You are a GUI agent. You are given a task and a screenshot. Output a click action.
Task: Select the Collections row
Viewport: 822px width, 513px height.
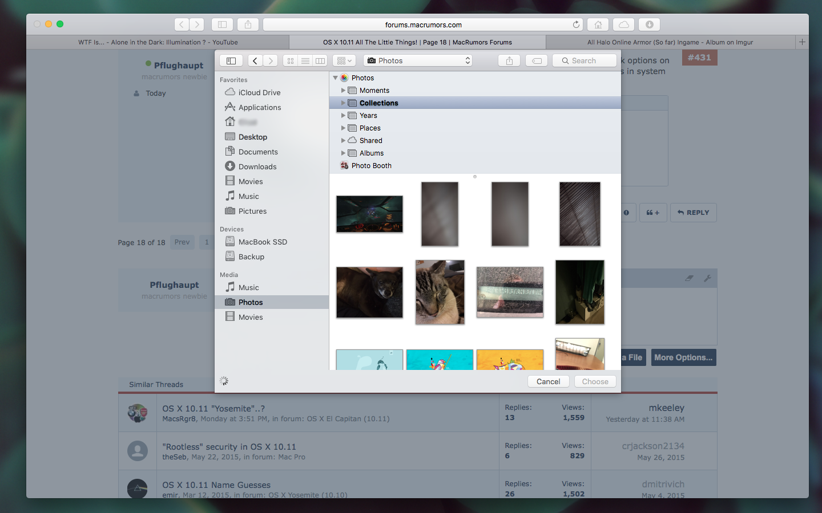tap(475, 103)
